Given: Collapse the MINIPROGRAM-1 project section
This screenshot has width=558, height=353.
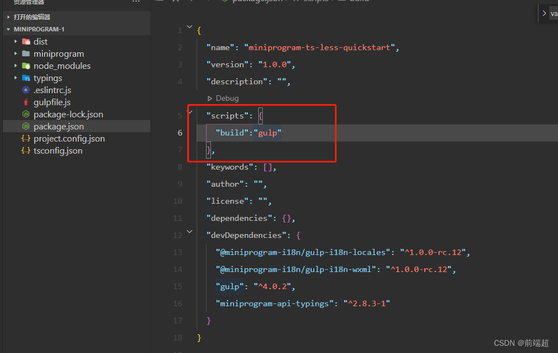Looking at the screenshot, I should [x=8, y=29].
